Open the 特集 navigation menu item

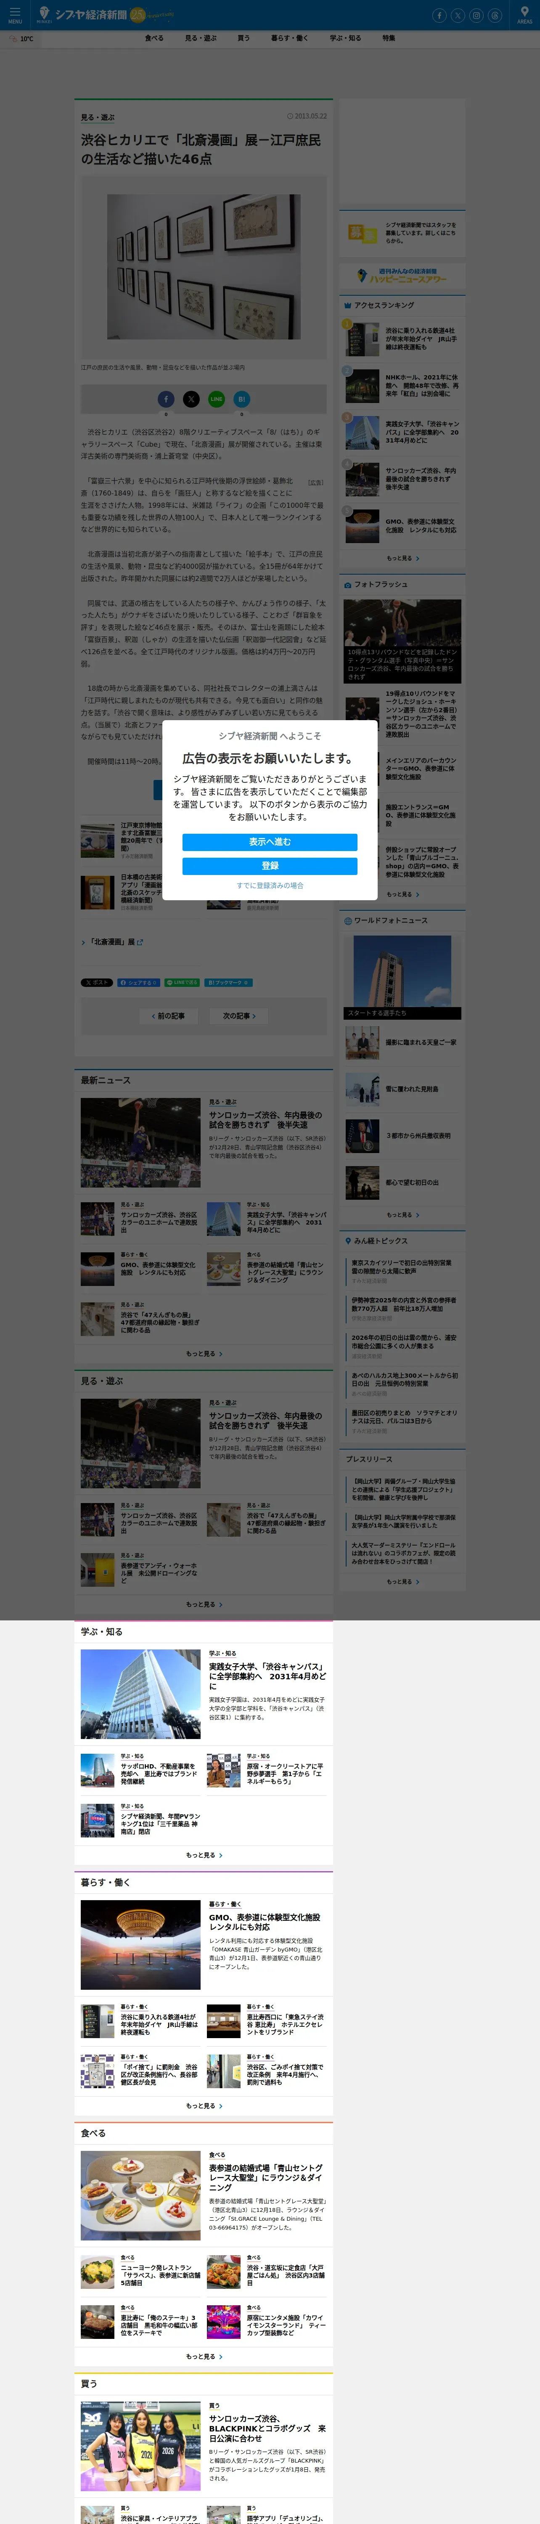coord(389,38)
